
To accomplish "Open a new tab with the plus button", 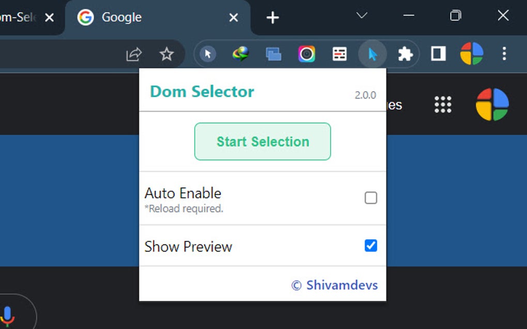I will click(272, 17).
